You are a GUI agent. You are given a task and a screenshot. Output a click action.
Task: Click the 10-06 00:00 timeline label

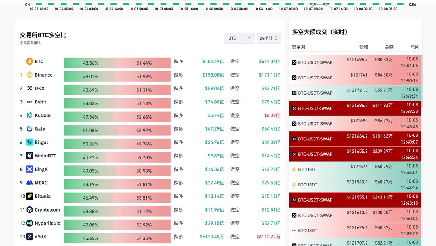[214, 9]
